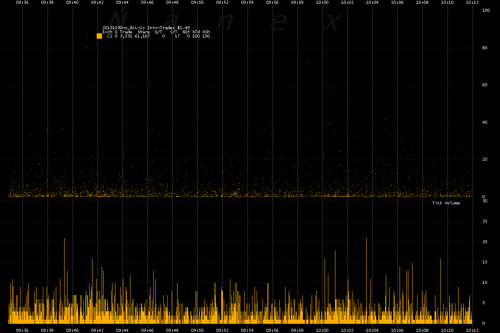The width and height of the screenshot is (500, 333).
Task: Click '5' on the Tick Volume y-axis
Action: point(483,303)
